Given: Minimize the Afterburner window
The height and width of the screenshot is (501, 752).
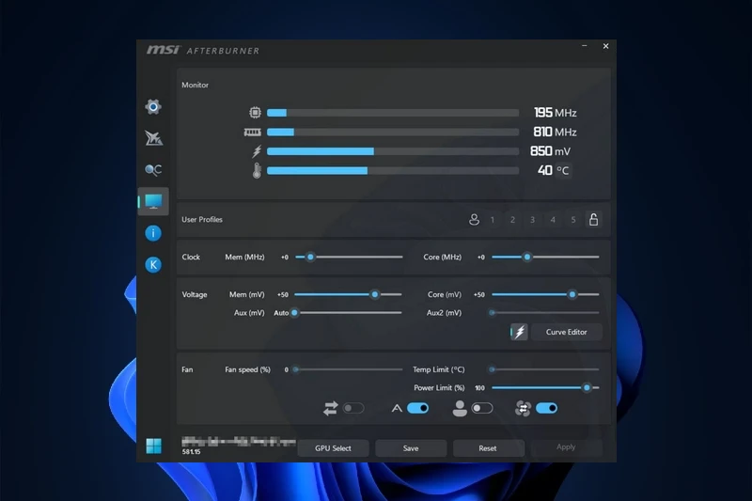Looking at the screenshot, I should [584, 46].
